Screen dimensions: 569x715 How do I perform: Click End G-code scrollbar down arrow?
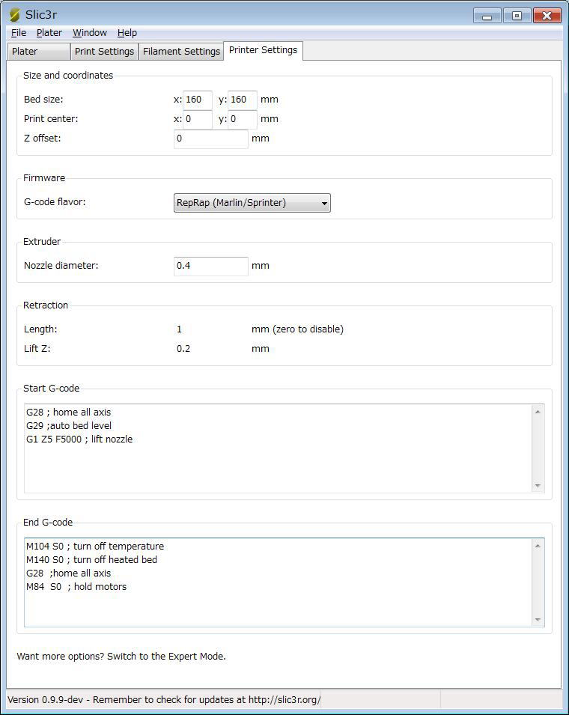pyautogui.click(x=538, y=620)
